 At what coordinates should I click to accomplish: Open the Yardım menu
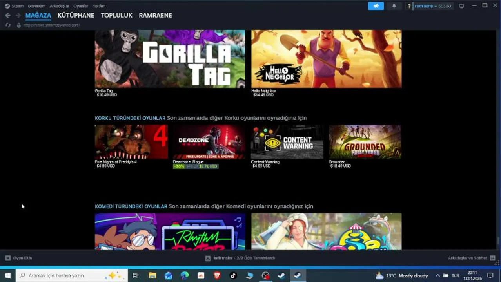click(99, 6)
